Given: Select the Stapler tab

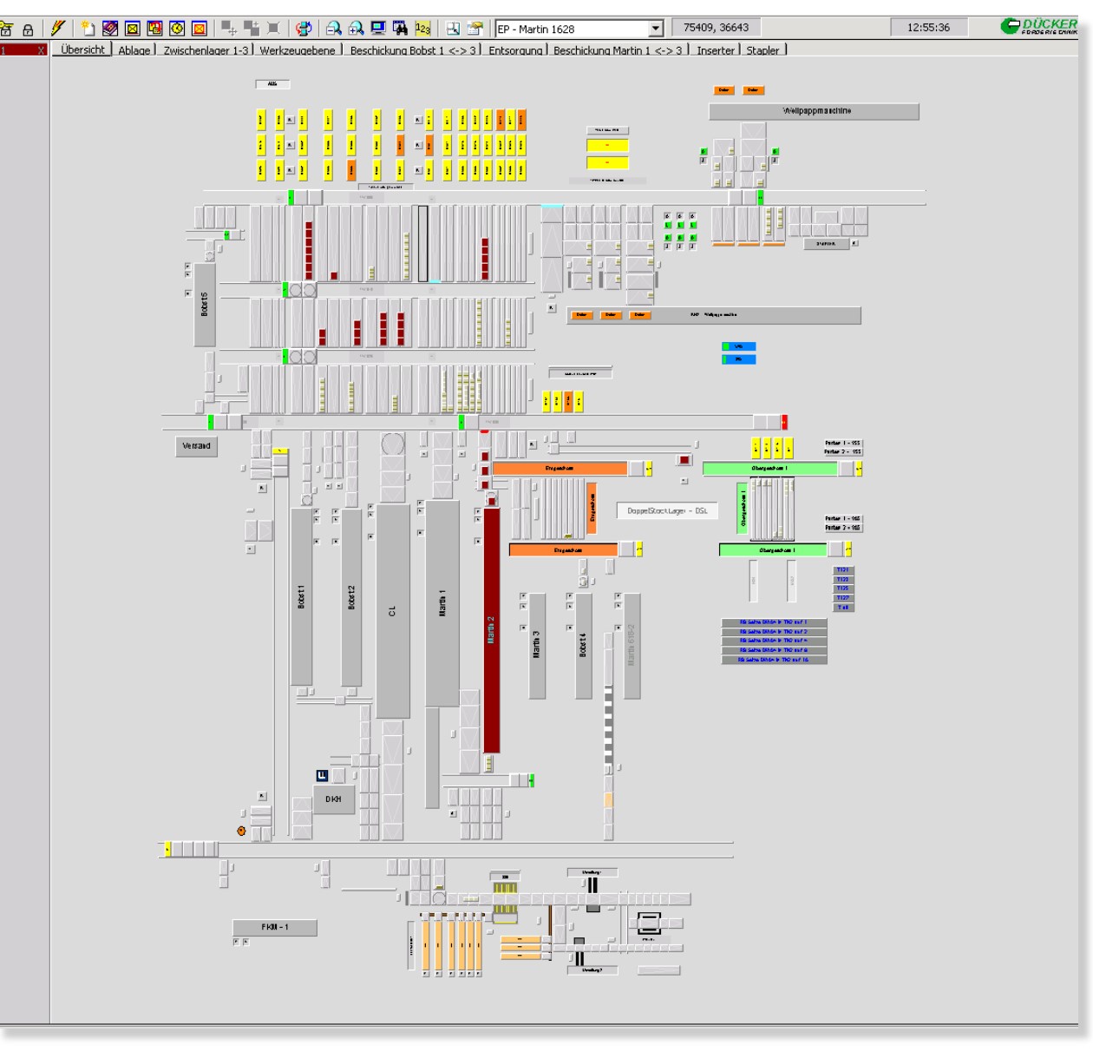Looking at the screenshot, I should pos(762,50).
